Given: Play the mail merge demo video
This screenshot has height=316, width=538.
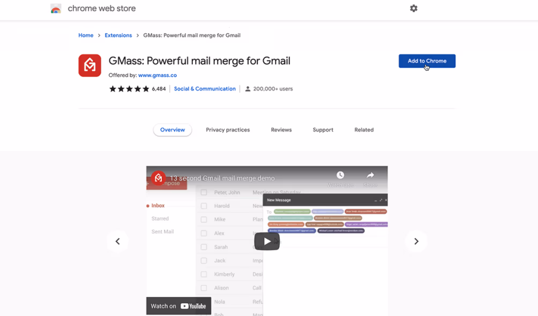Looking at the screenshot, I should [267, 241].
